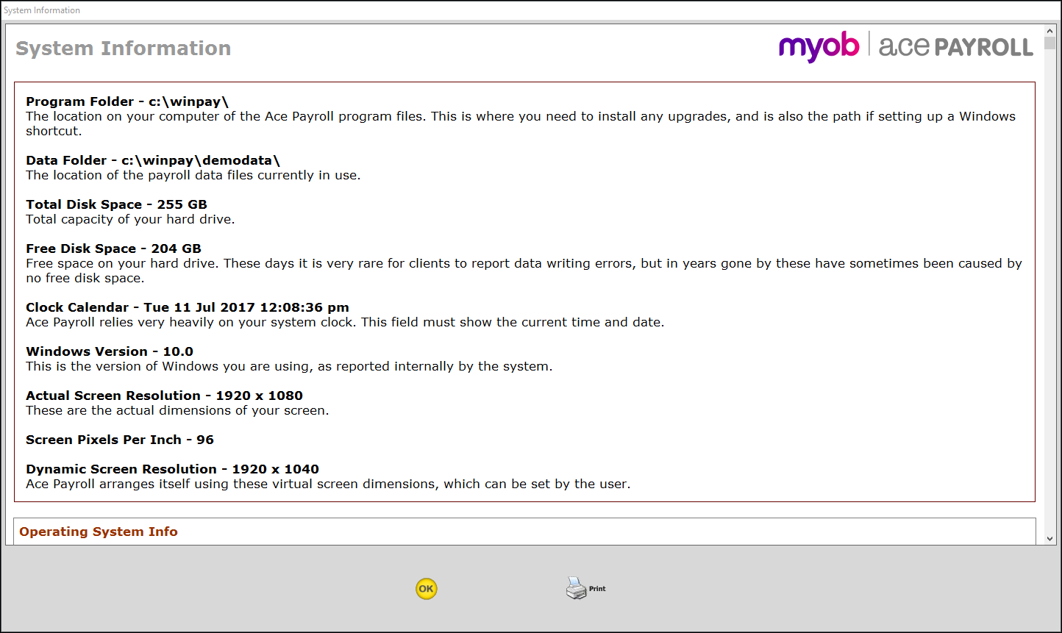Screen dimensions: 1062x633
Task: Click the MYOB logo
Action: pyautogui.click(x=819, y=46)
